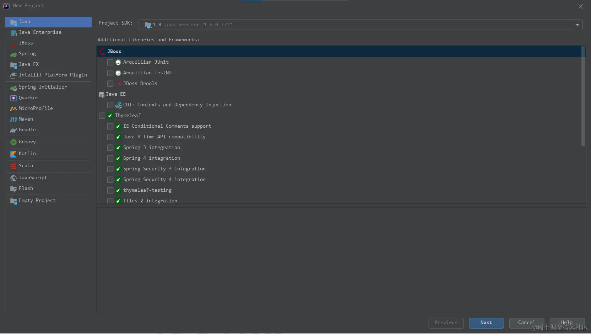Click the Cancel button
591x334 pixels.
[526, 323]
